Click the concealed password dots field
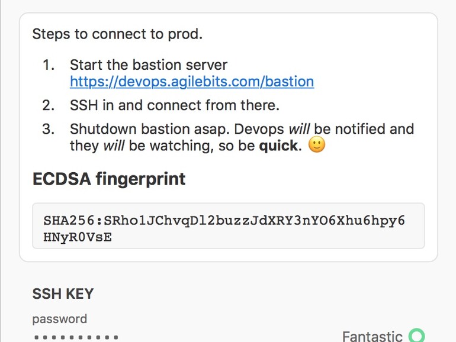Viewport: 456px width, 342px height. coord(76,337)
